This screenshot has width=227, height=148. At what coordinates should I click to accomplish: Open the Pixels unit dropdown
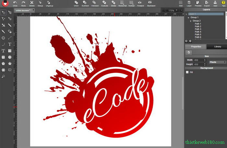click(x=217, y=62)
